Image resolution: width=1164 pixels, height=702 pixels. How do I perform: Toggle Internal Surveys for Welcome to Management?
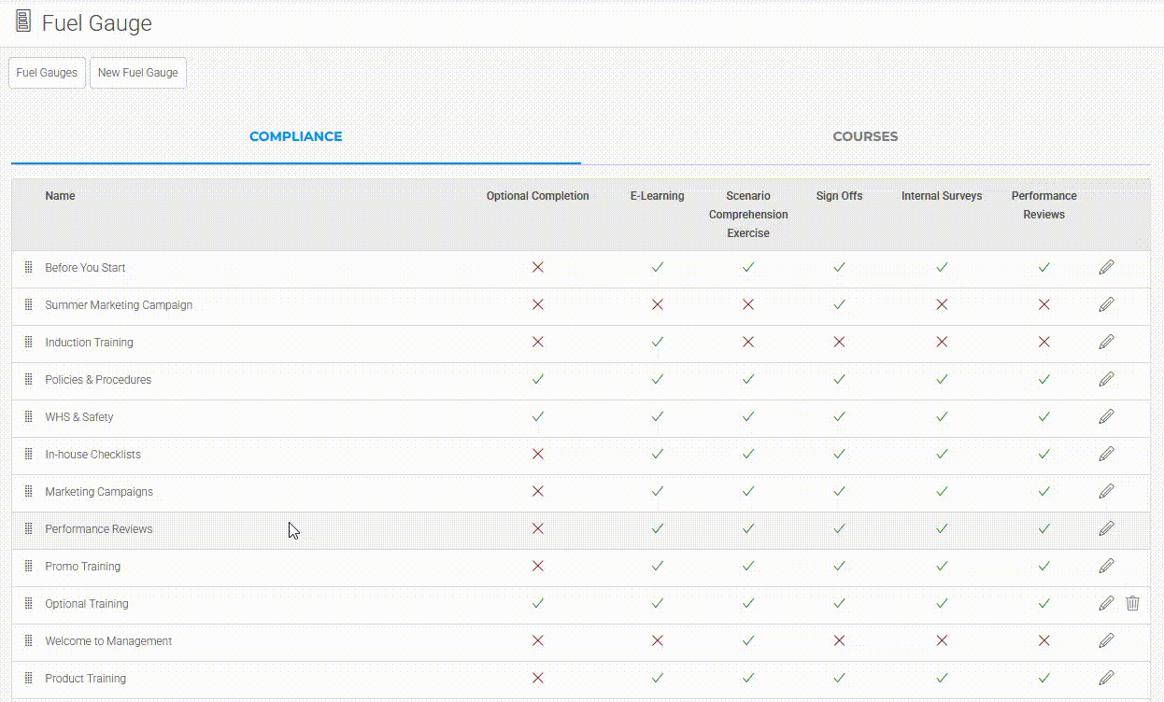tap(942, 641)
